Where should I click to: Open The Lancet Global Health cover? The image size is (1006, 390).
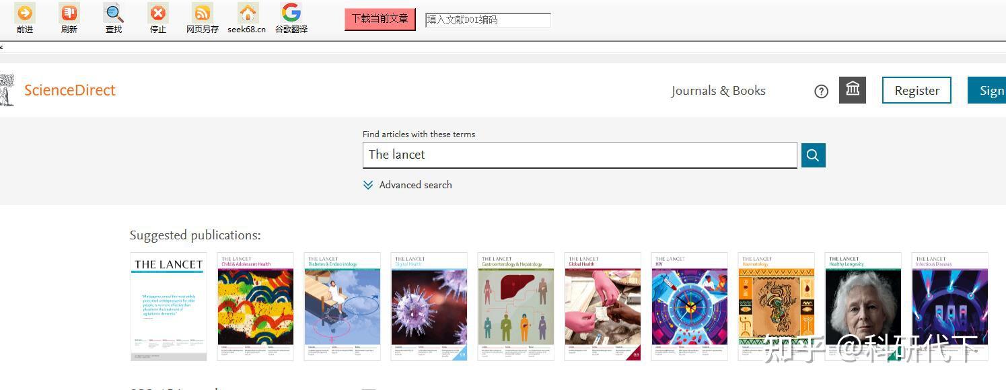point(602,307)
